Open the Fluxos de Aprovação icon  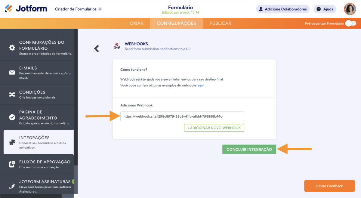12,164
